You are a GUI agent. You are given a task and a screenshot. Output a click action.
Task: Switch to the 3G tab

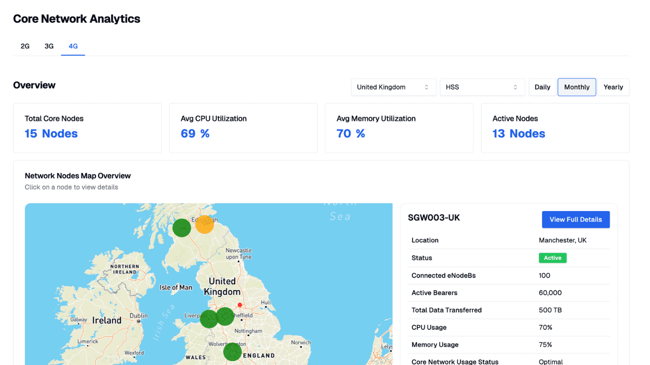(x=49, y=46)
